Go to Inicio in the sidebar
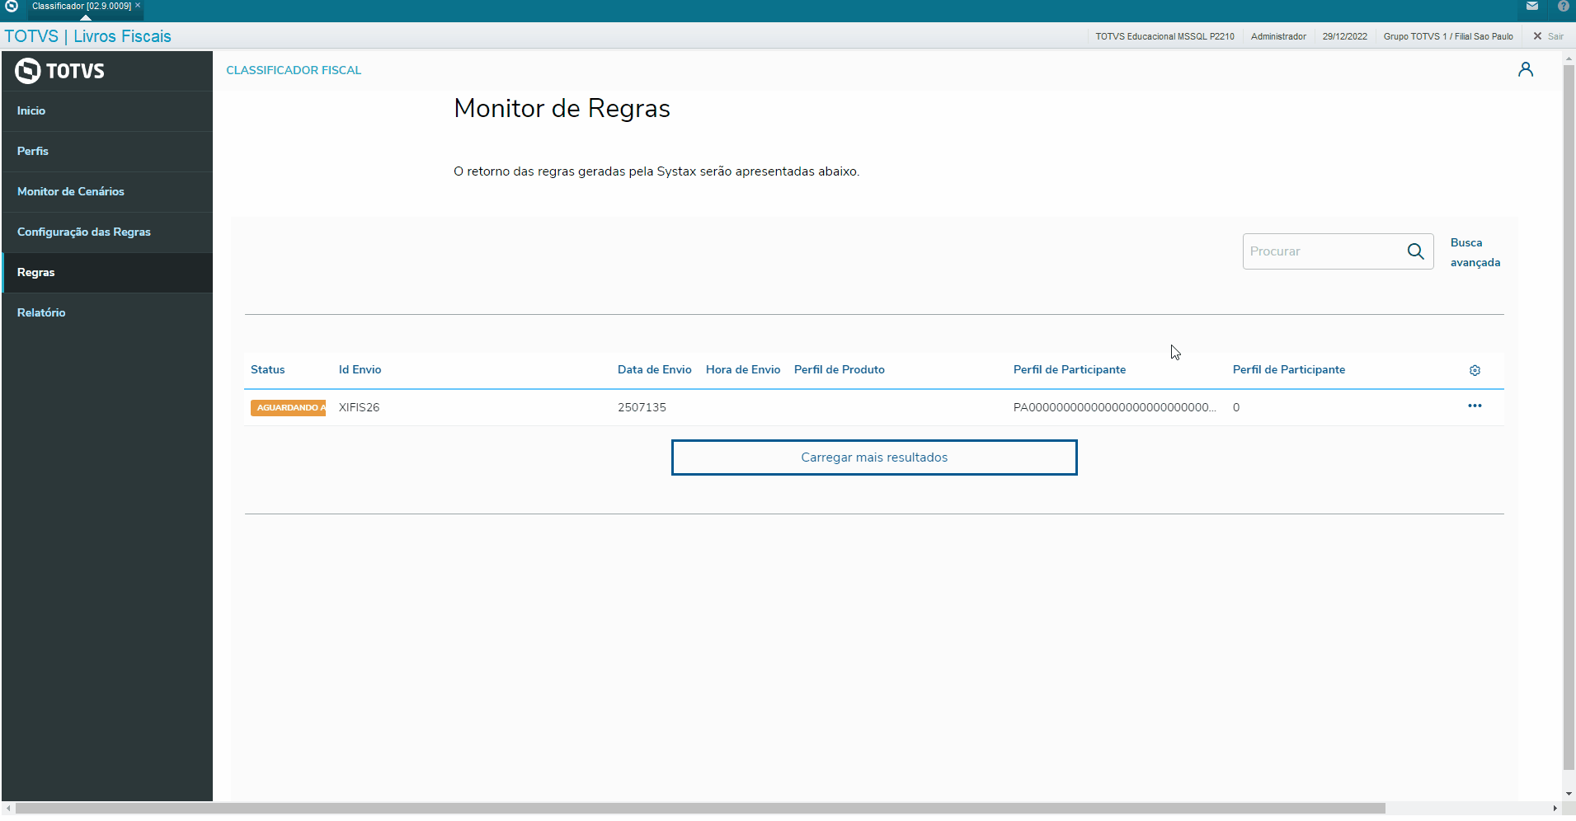This screenshot has height=821, width=1576. pyautogui.click(x=107, y=111)
